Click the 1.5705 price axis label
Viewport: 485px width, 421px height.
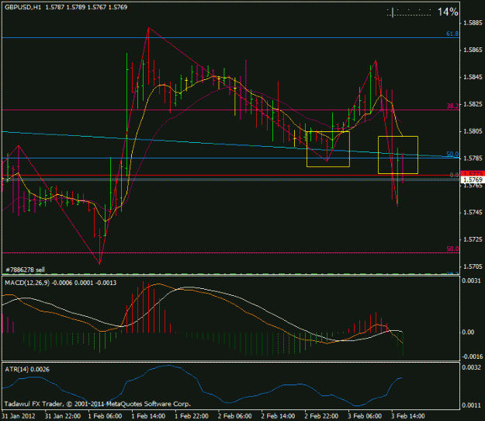click(x=473, y=266)
